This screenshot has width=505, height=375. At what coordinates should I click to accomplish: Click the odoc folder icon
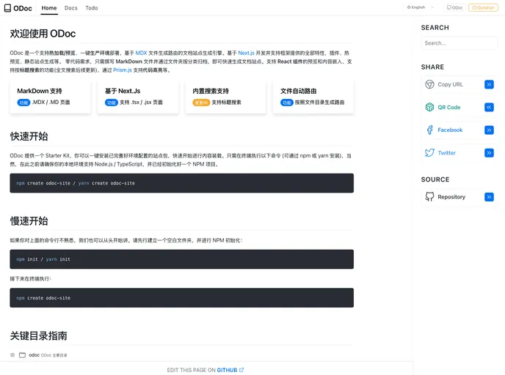coord(22,355)
